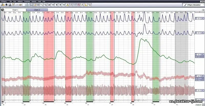Screen dimensions: 205x106
Task: Click the yellow-highlighted response curve icon
Action: [82, 5]
